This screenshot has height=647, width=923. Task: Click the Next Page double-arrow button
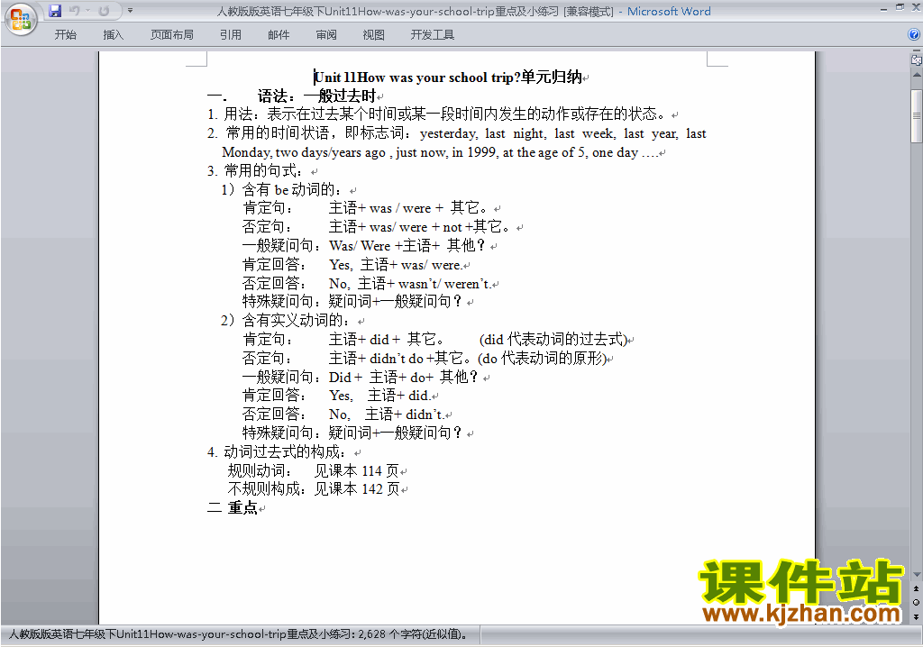[916, 616]
